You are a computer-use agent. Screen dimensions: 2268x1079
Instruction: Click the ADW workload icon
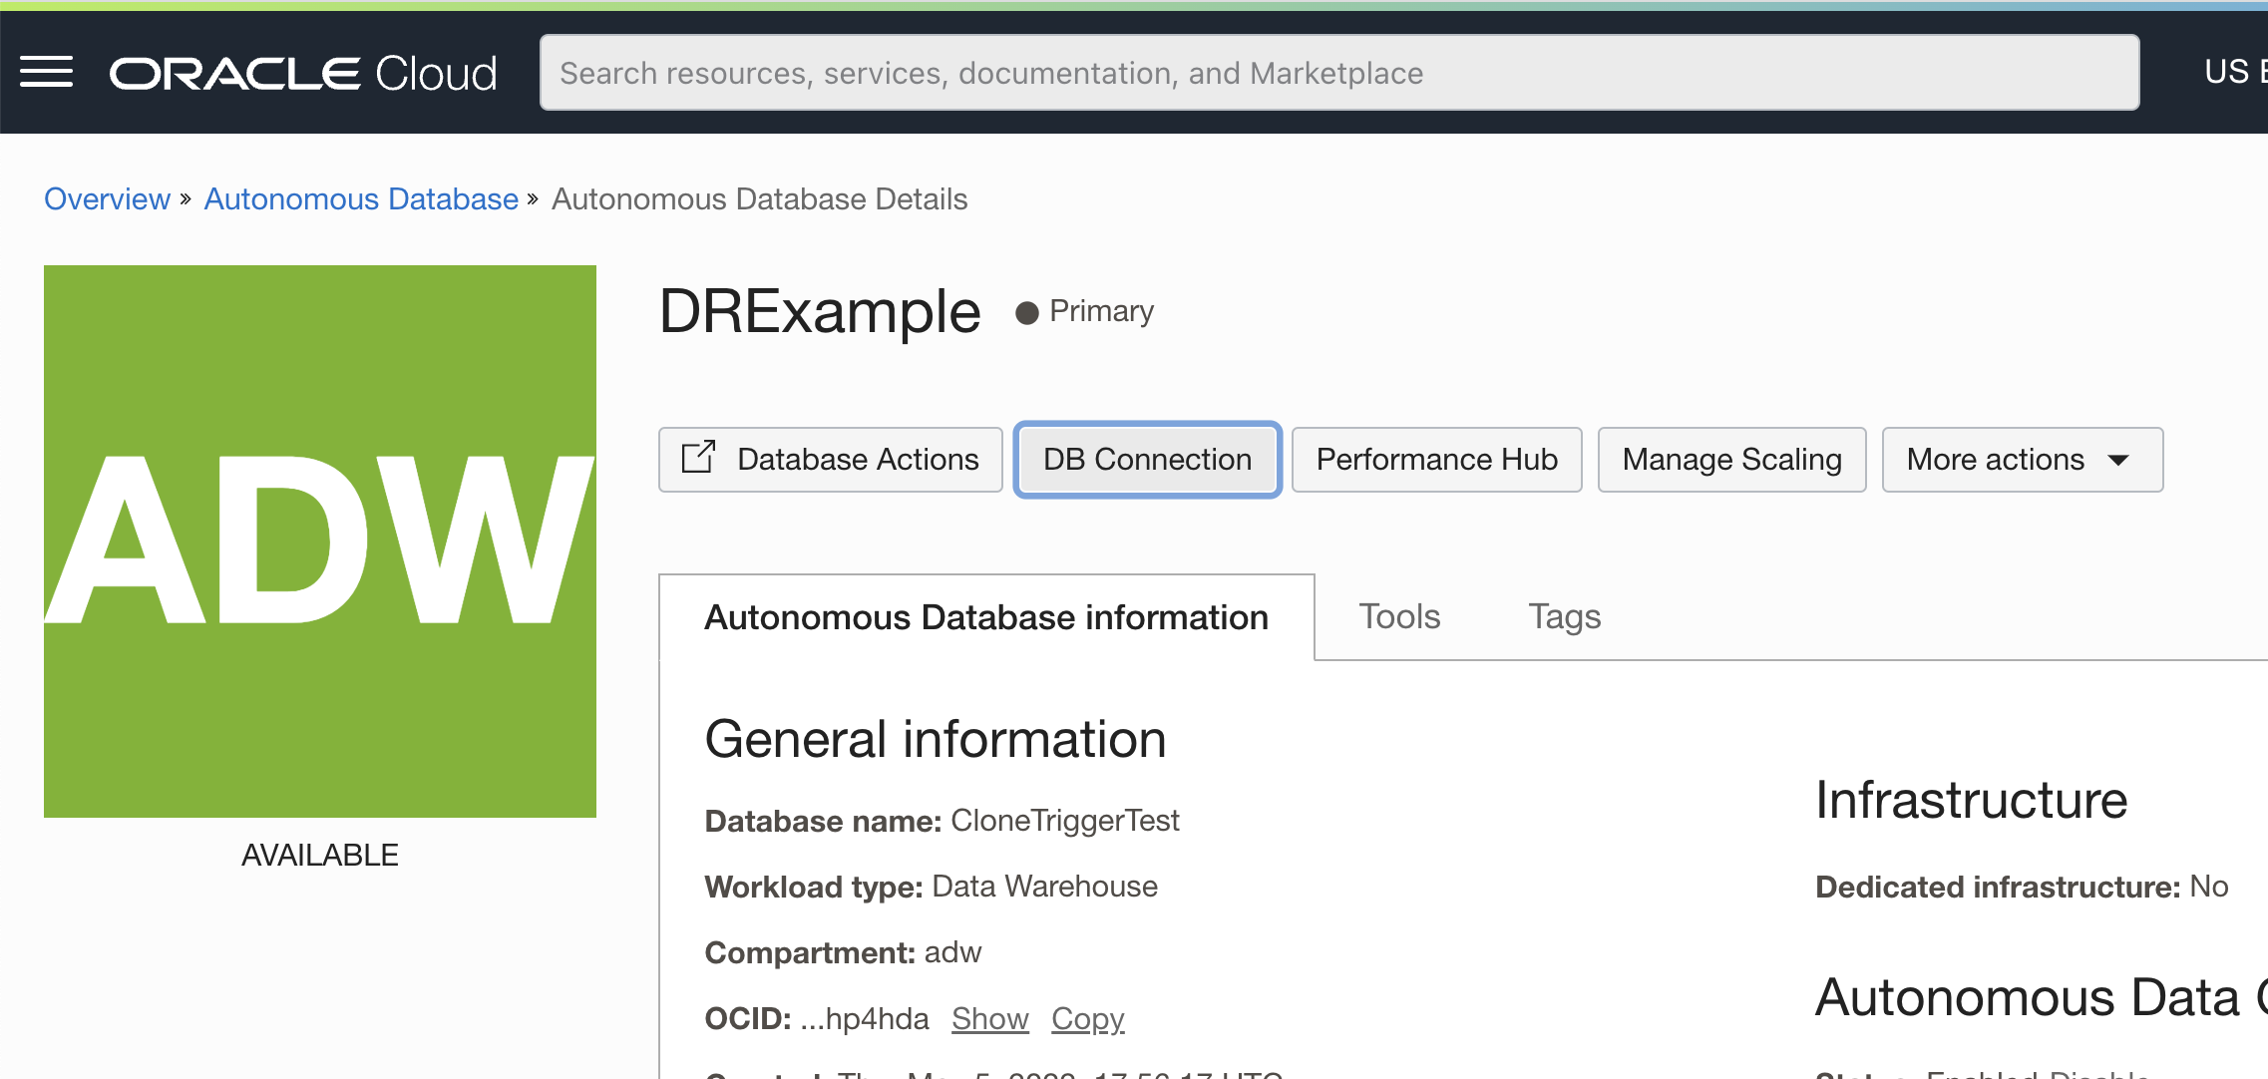coord(319,539)
